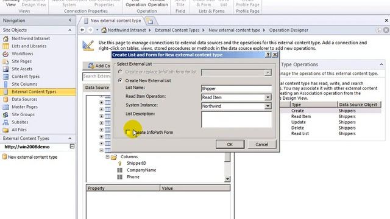
Task: Open Northwind Intranet site object
Action: pyautogui.click(x=30, y=38)
